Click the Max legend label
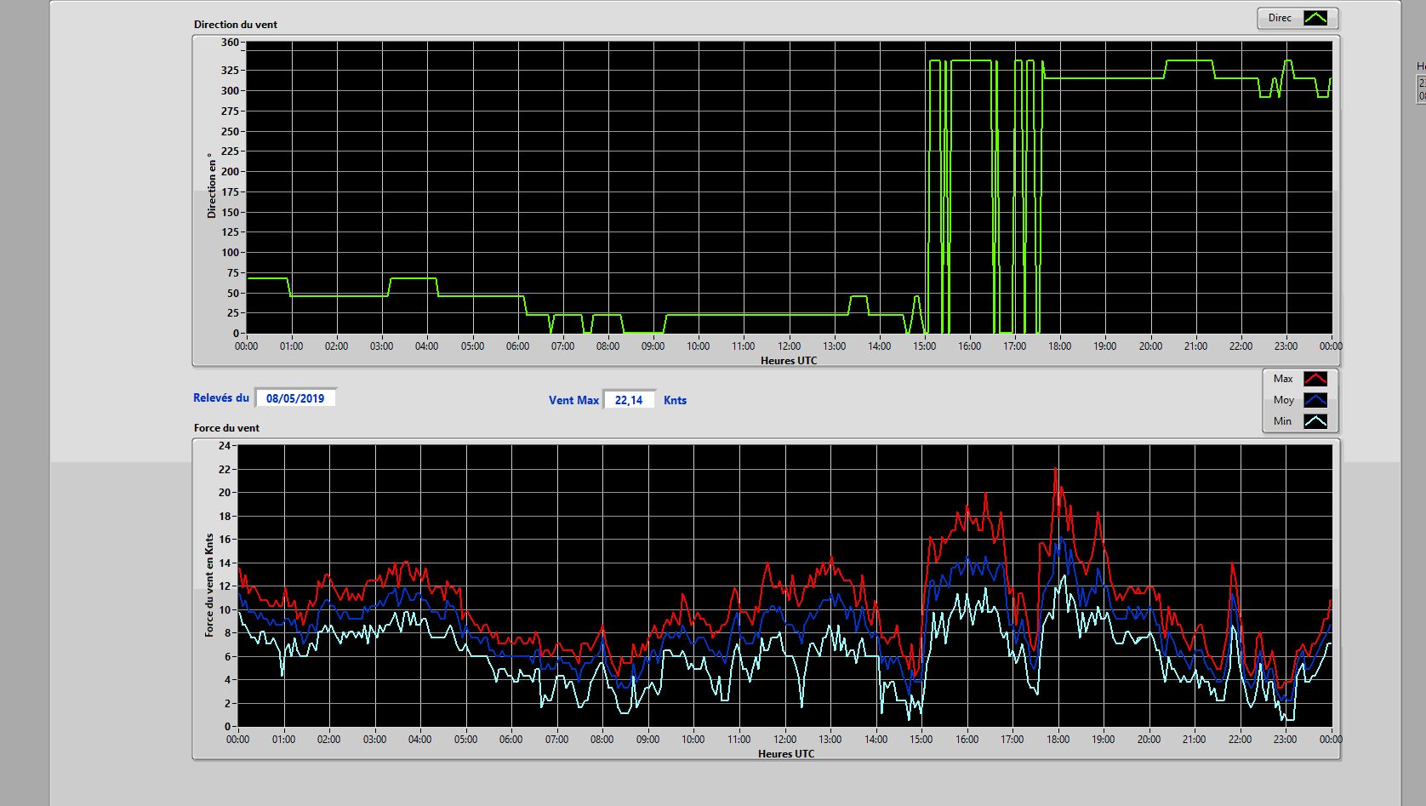 [1283, 379]
